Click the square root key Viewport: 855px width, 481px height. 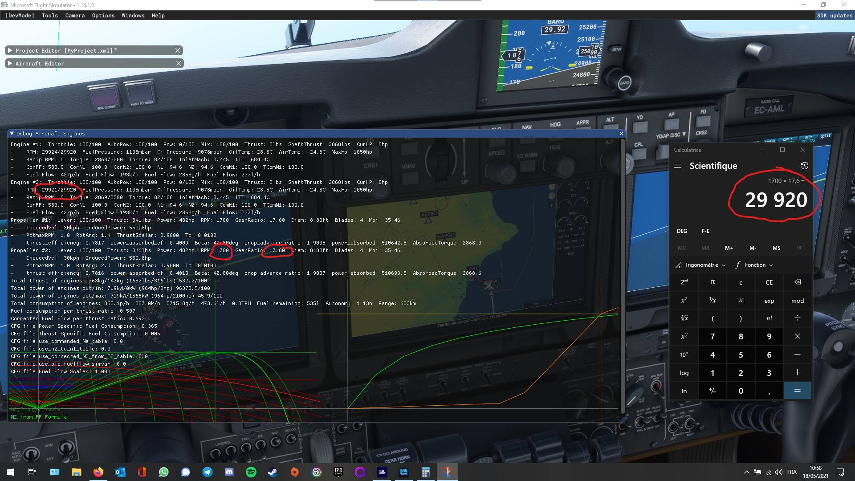pyautogui.click(x=684, y=318)
